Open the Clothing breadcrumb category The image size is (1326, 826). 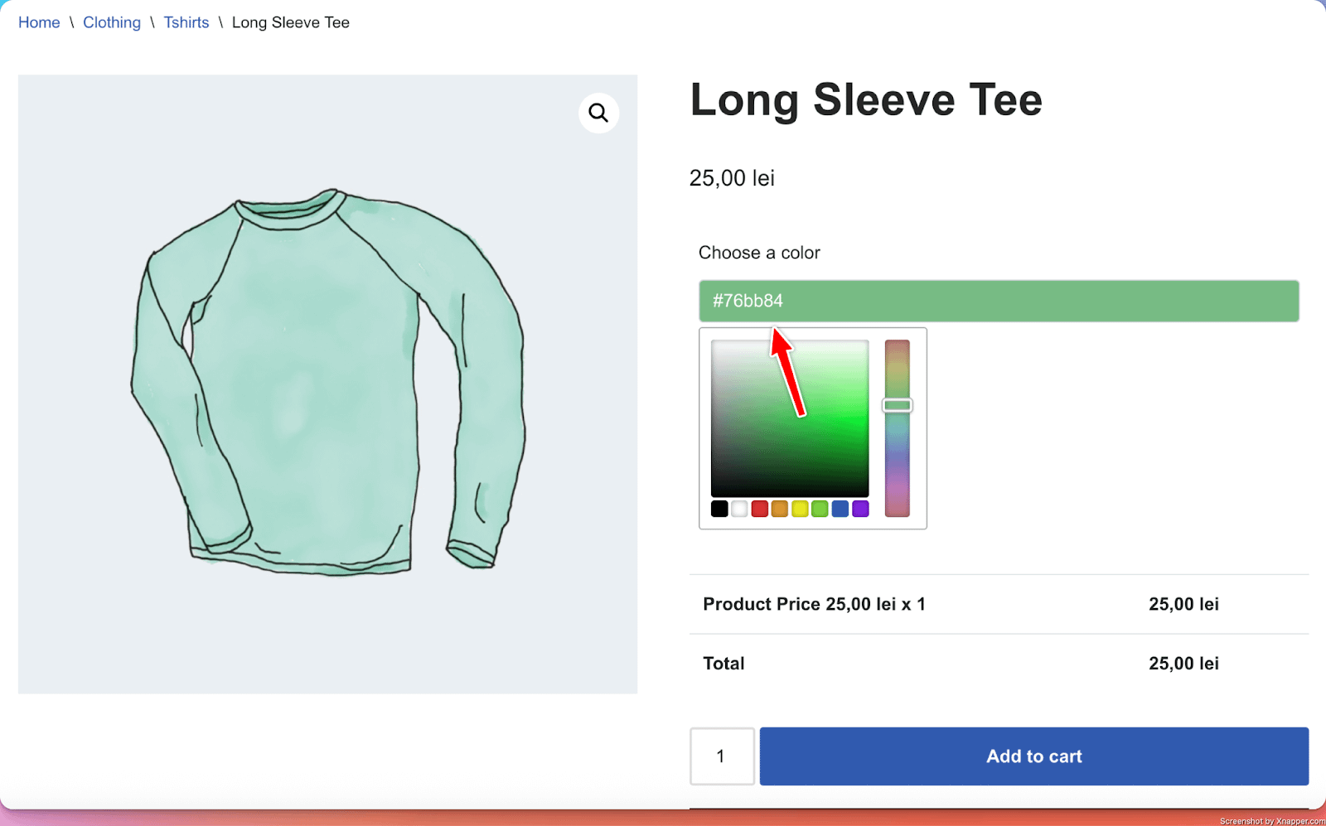coord(112,22)
